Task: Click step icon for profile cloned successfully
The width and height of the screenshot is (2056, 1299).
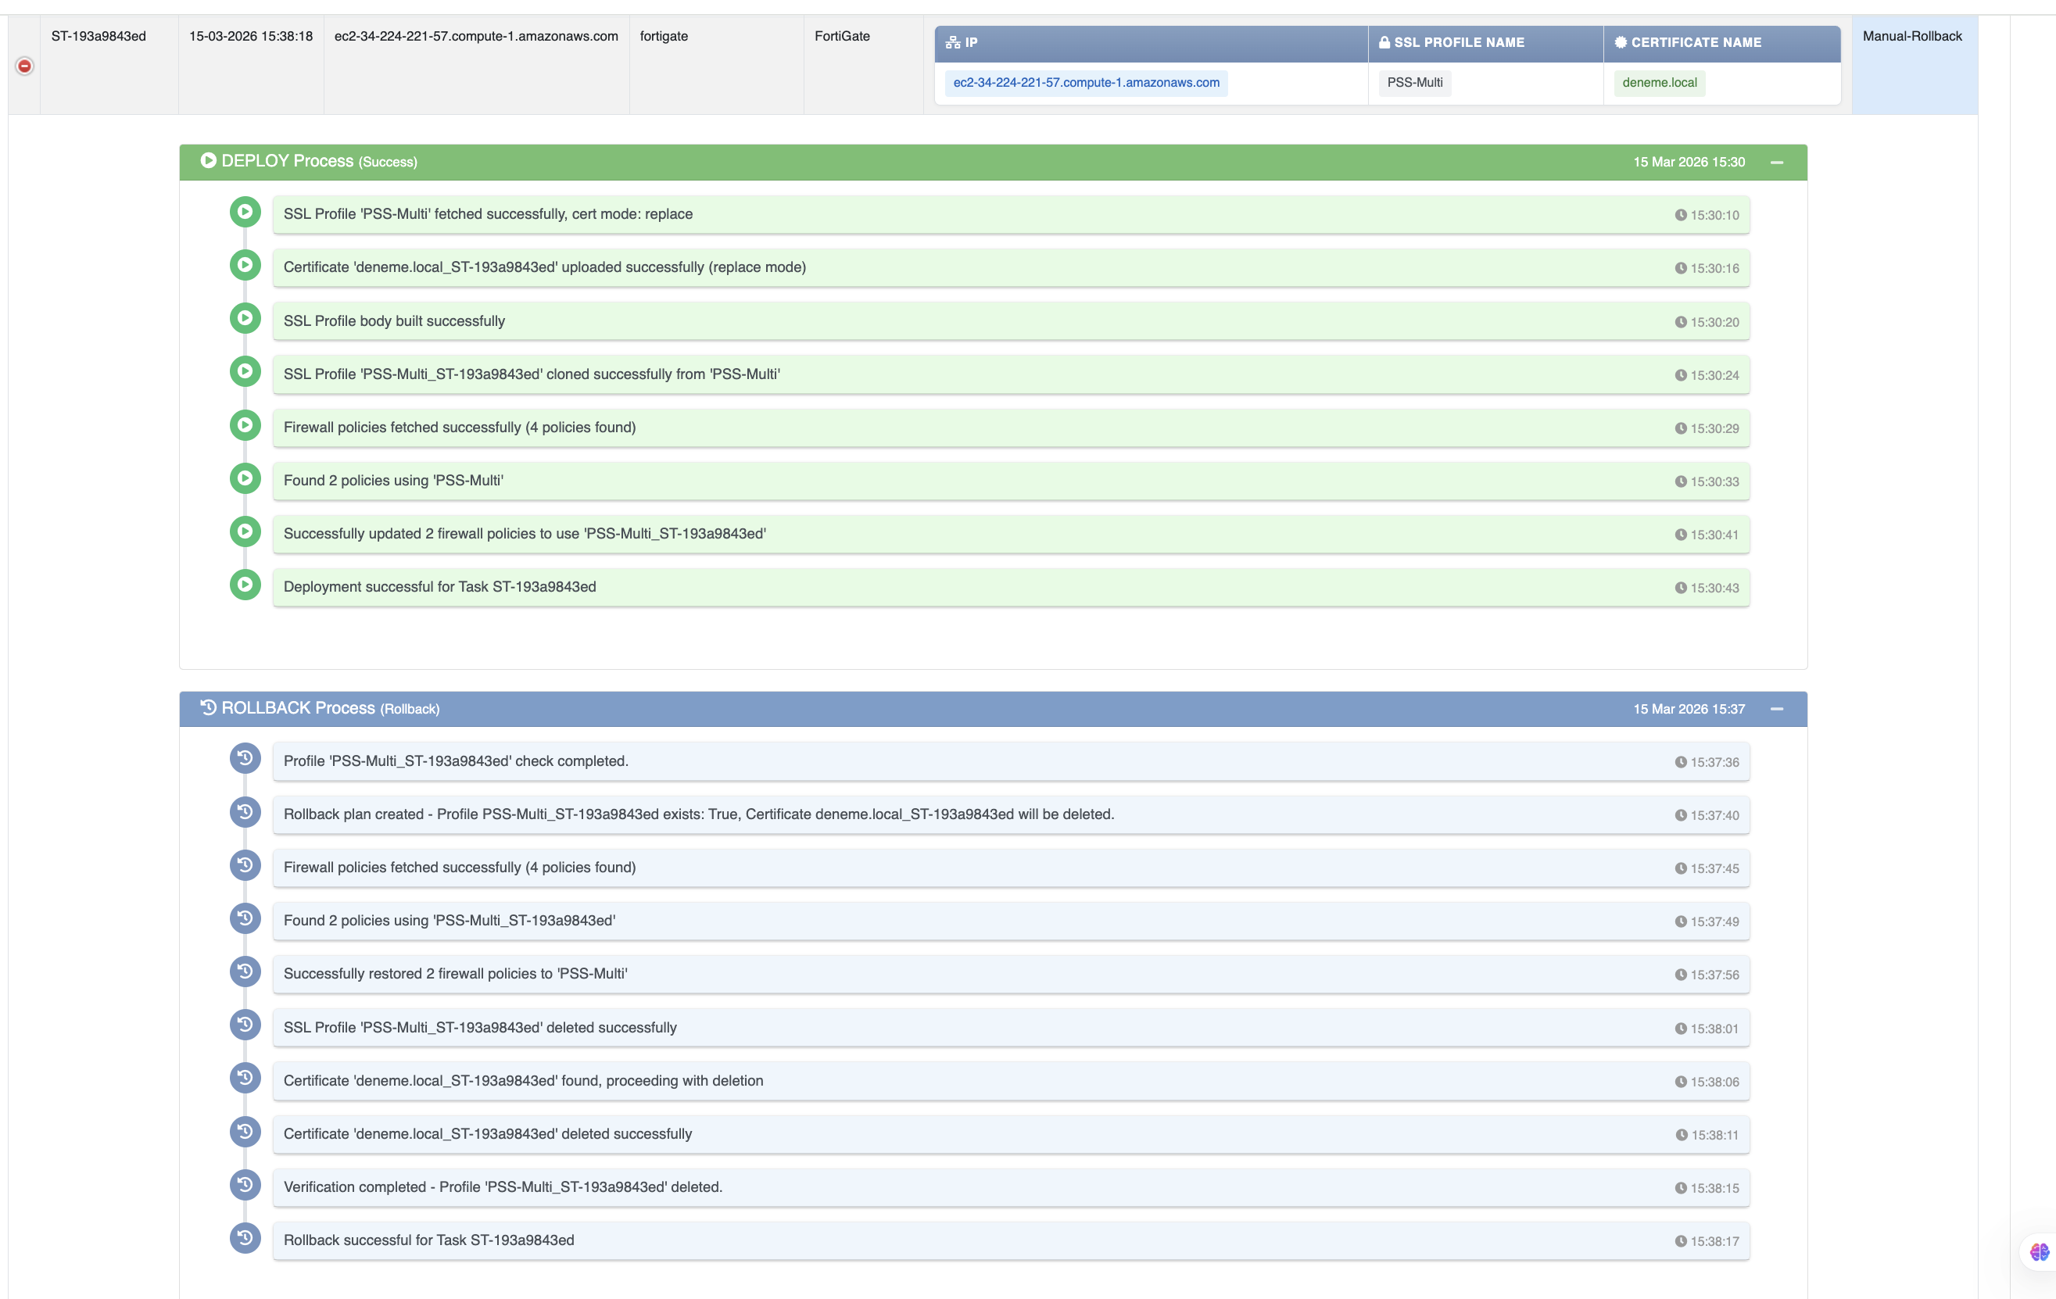Action: 245,371
